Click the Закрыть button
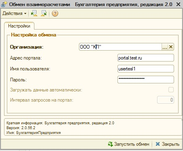 coord(168,144)
